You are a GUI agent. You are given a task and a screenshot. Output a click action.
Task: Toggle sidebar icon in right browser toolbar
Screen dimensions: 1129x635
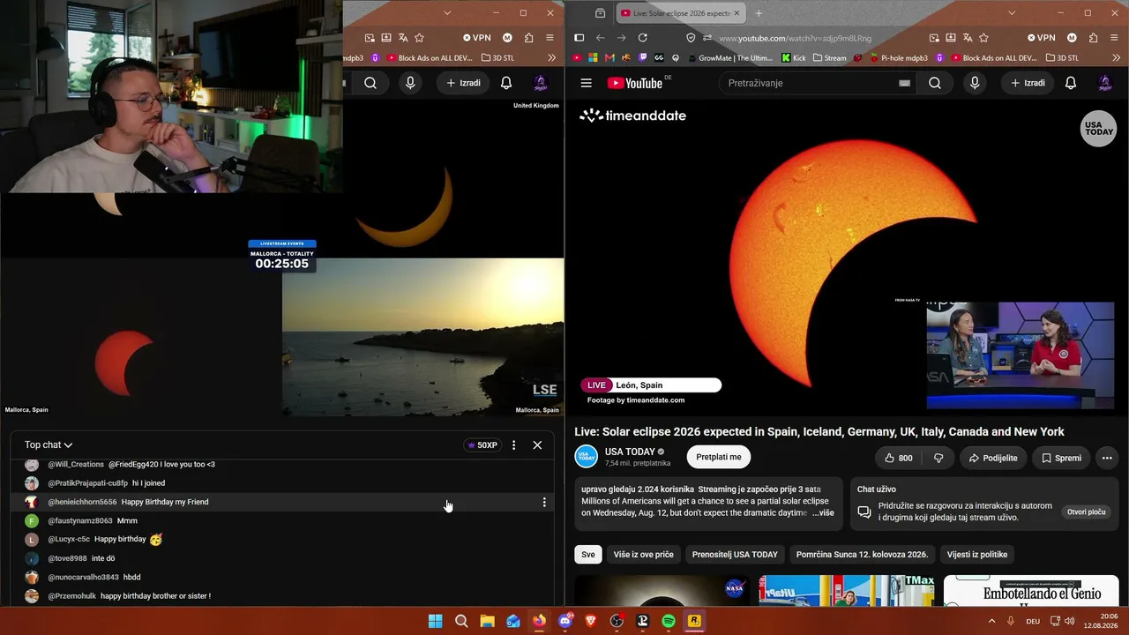[x=579, y=38]
